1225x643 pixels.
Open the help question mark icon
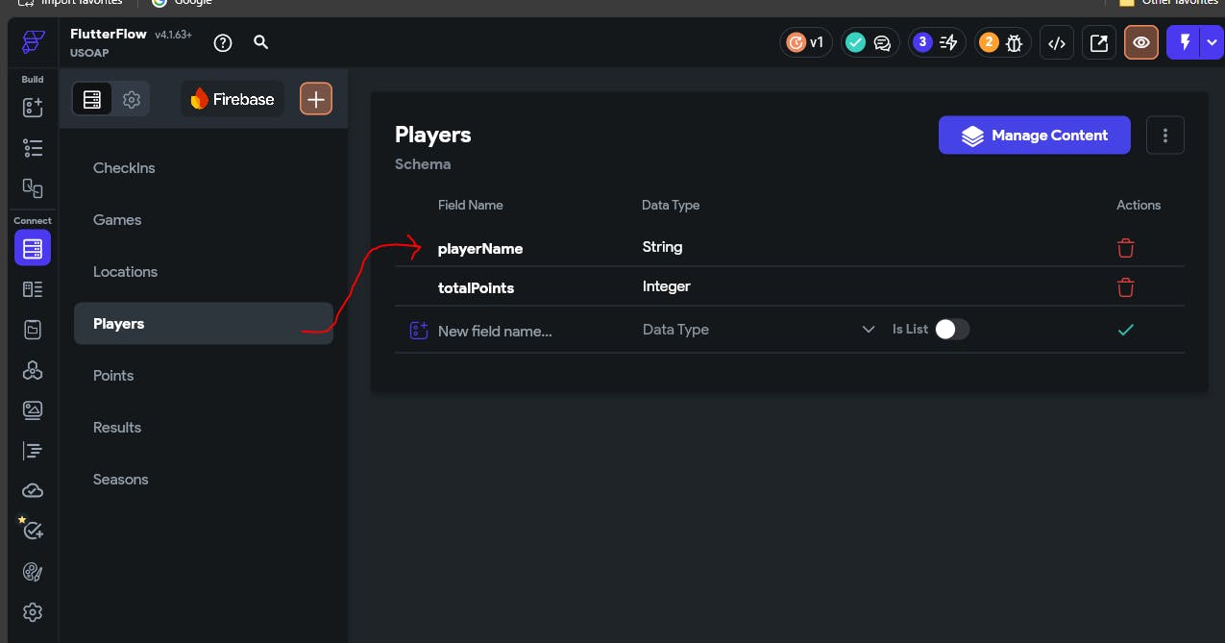[x=223, y=42]
